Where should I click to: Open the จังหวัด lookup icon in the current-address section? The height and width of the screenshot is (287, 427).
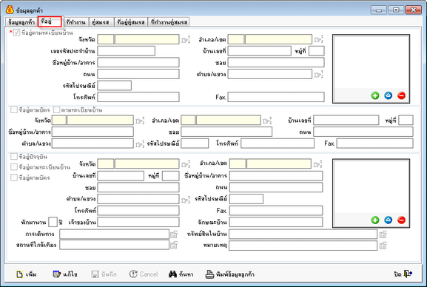[x=186, y=164]
